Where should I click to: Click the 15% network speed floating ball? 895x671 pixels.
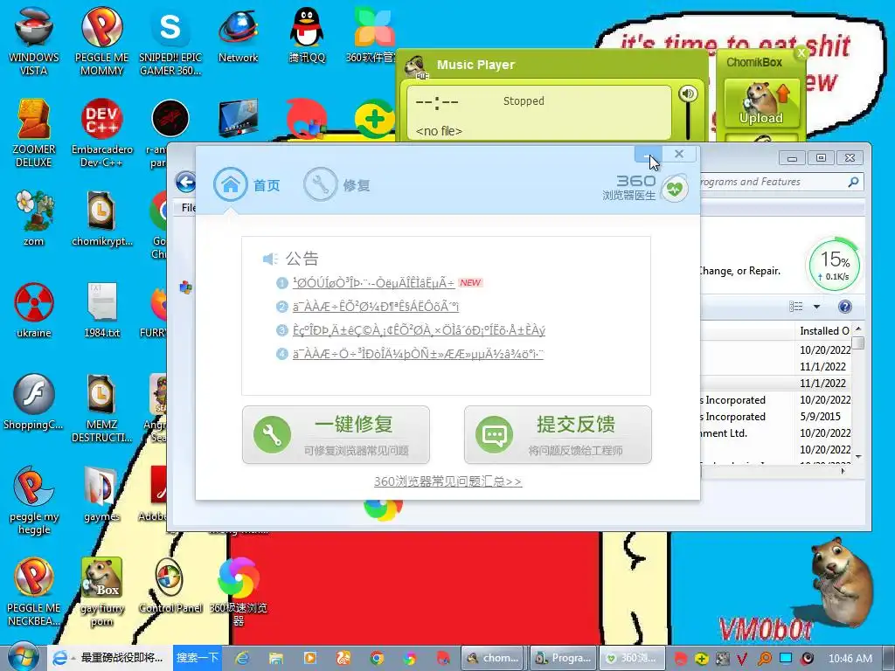click(834, 266)
